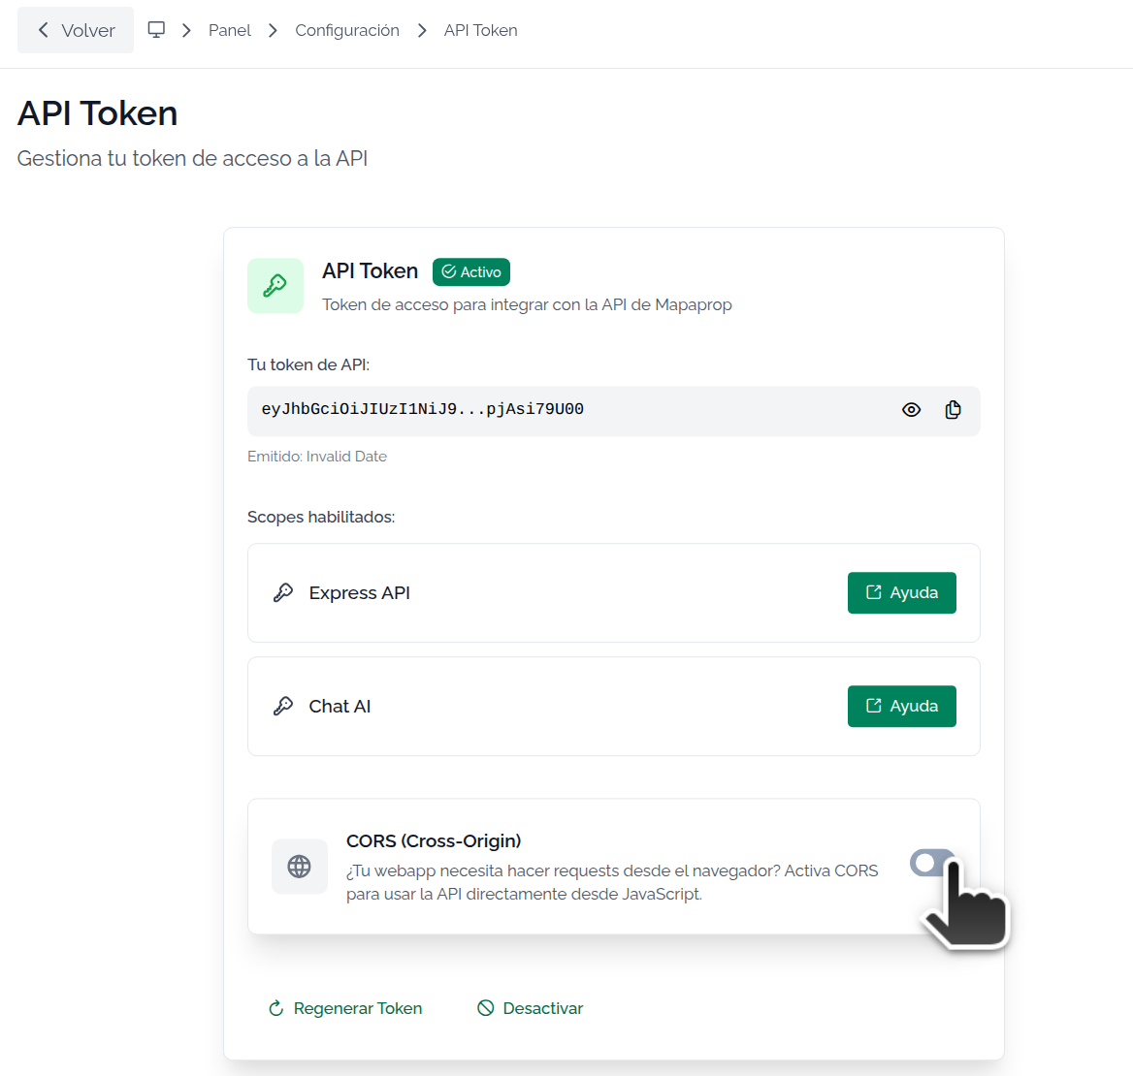Toggle the CORS Cross-Origin switch
Image resolution: width=1133 pixels, height=1076 pixels.
click(x=933, y=862)
